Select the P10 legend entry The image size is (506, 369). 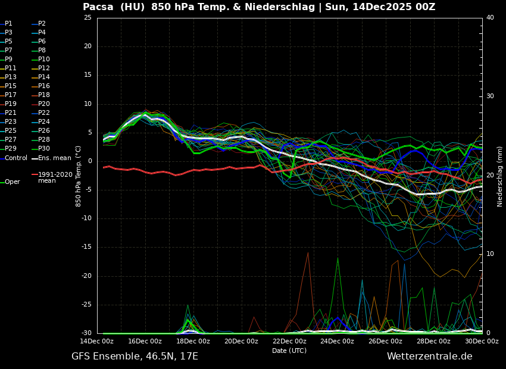(x=44, y=60)
